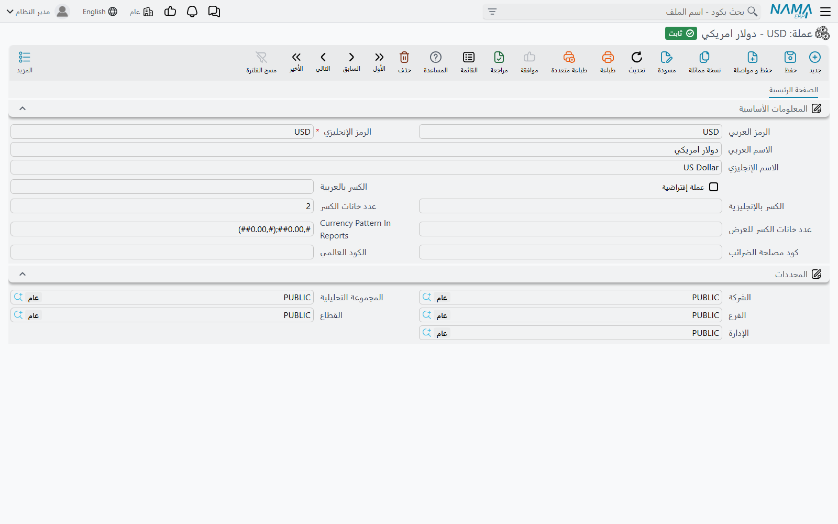This screenshot has height=524, width=838.
Task: Open the hamburger main menu
Action: 825,12
